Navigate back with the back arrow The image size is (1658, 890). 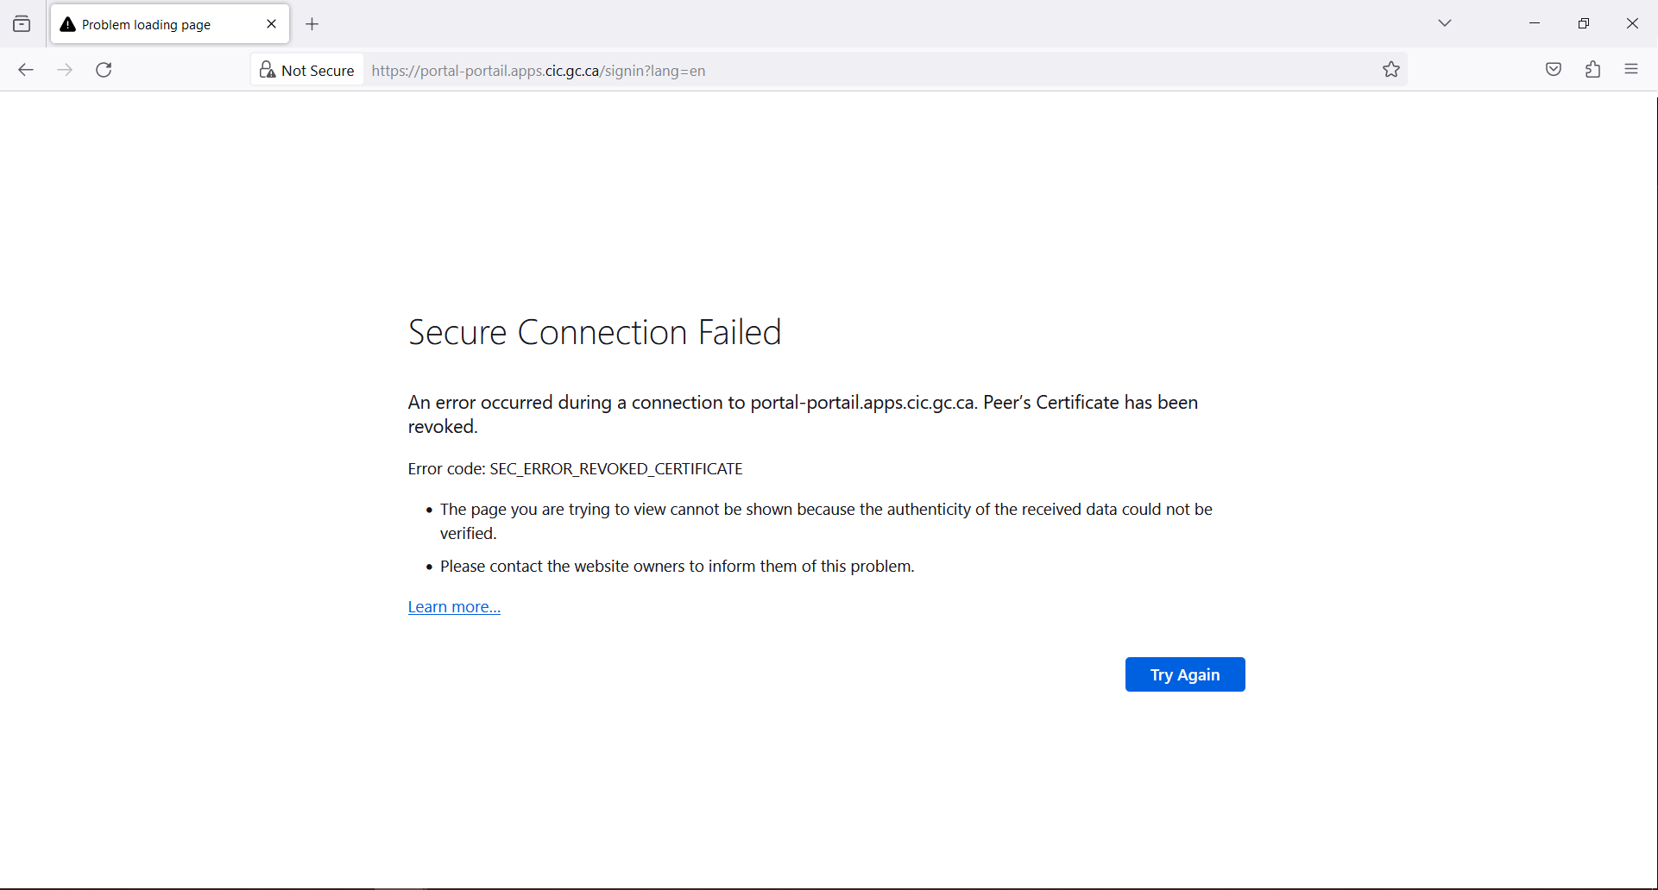click(x=26, y=70)
